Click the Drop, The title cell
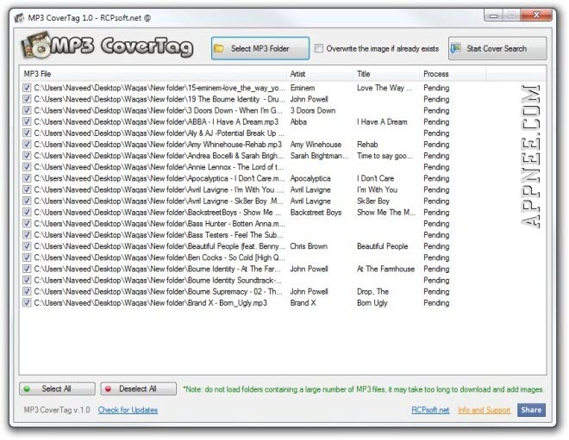 [372, 291]
